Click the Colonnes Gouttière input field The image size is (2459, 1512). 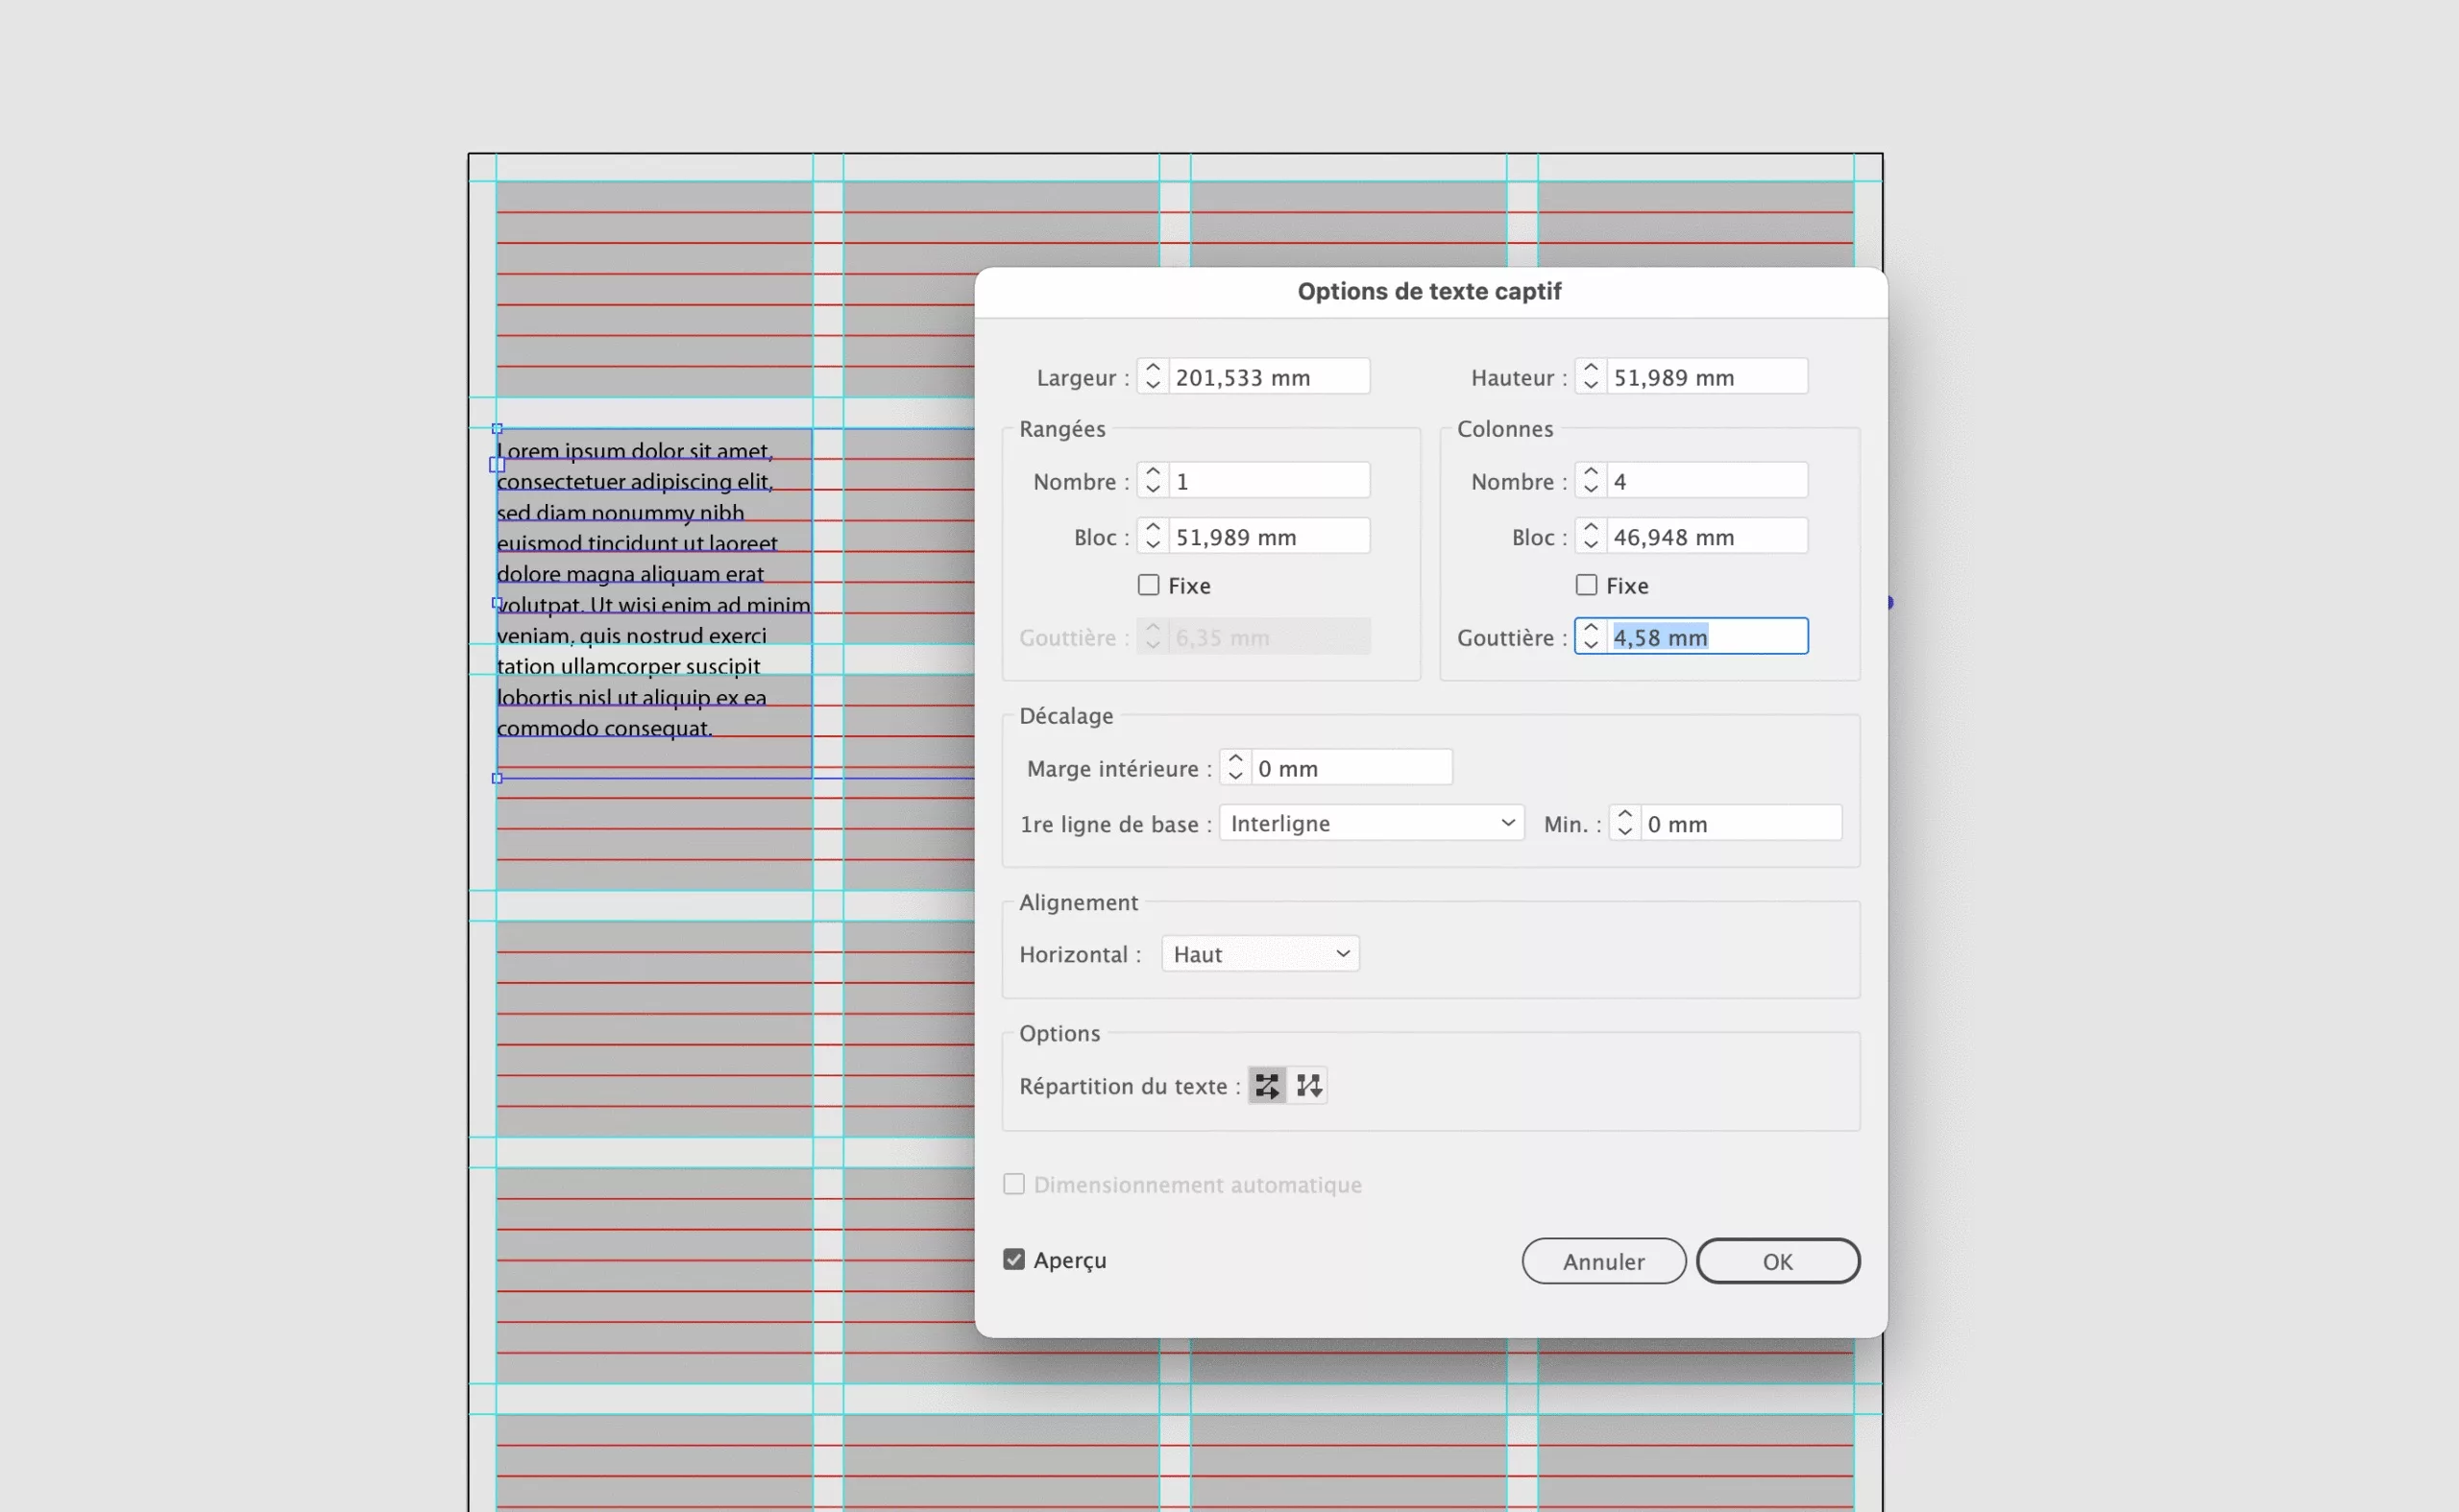coord(1706,637)
